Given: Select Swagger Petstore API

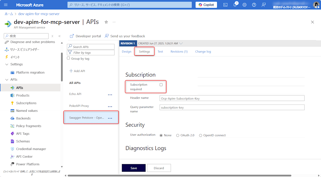Looking at the screenshot, I should coord(87,118).
